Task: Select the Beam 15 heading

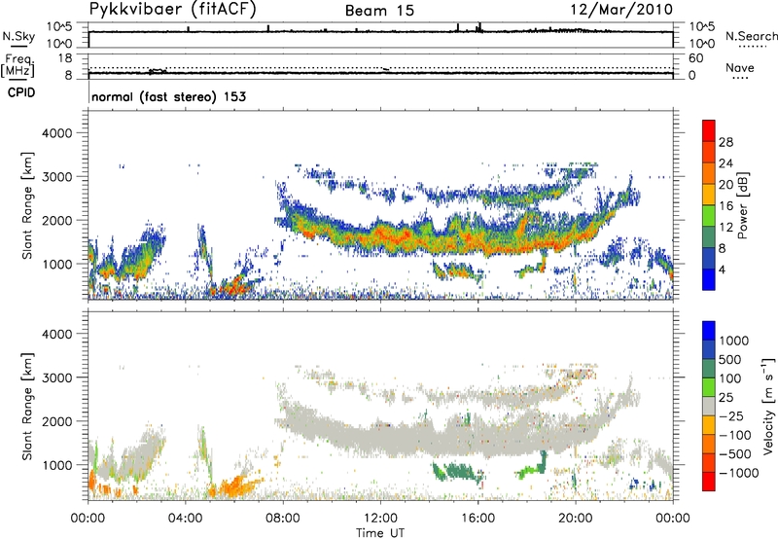Action: click(x=379, y=11)
